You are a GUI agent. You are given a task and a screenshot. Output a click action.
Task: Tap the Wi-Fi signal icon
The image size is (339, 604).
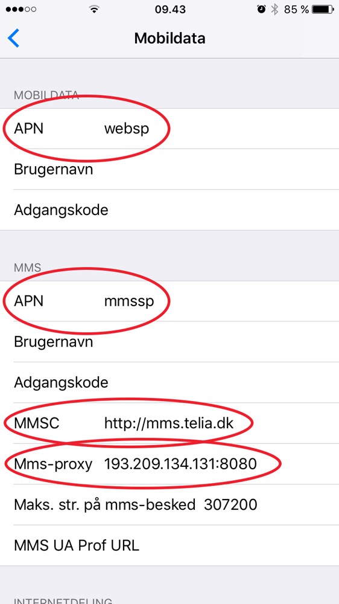click(94, 9)
